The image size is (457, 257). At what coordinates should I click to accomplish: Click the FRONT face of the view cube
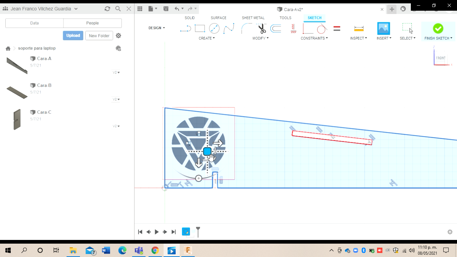(x=441, y=58)
